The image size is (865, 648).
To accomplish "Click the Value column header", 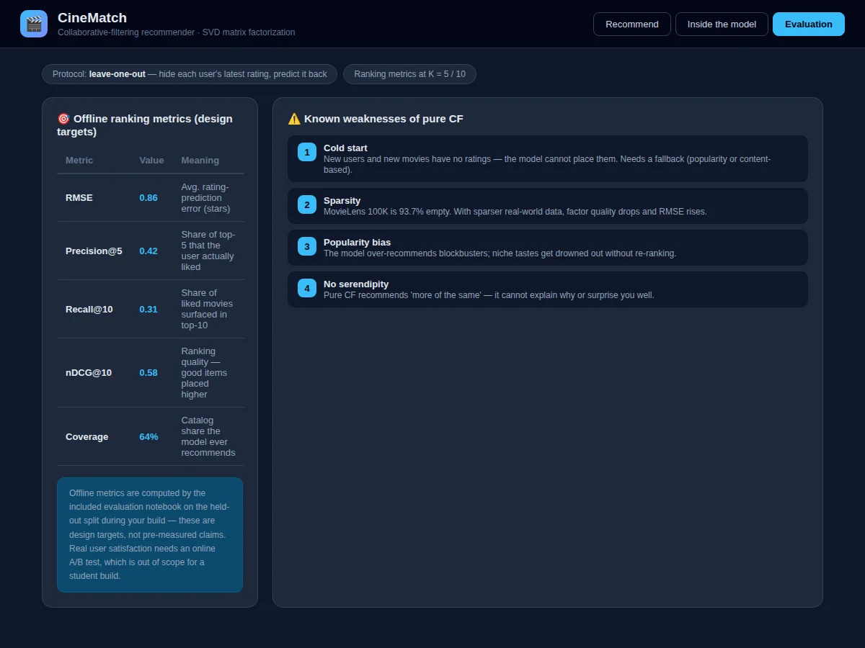I will tap(151, 161).
